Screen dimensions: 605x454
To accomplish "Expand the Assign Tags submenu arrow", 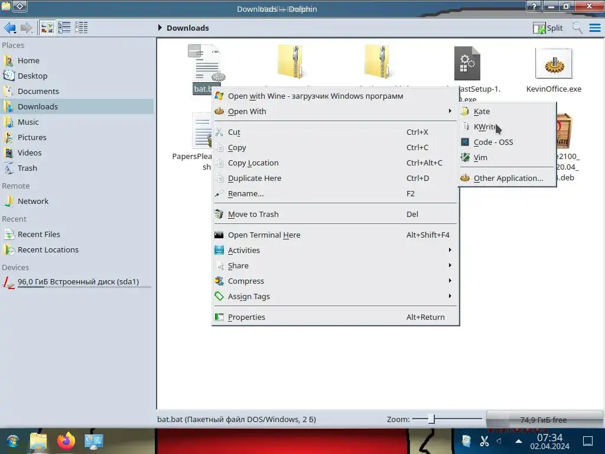I will tap(450, 297).
